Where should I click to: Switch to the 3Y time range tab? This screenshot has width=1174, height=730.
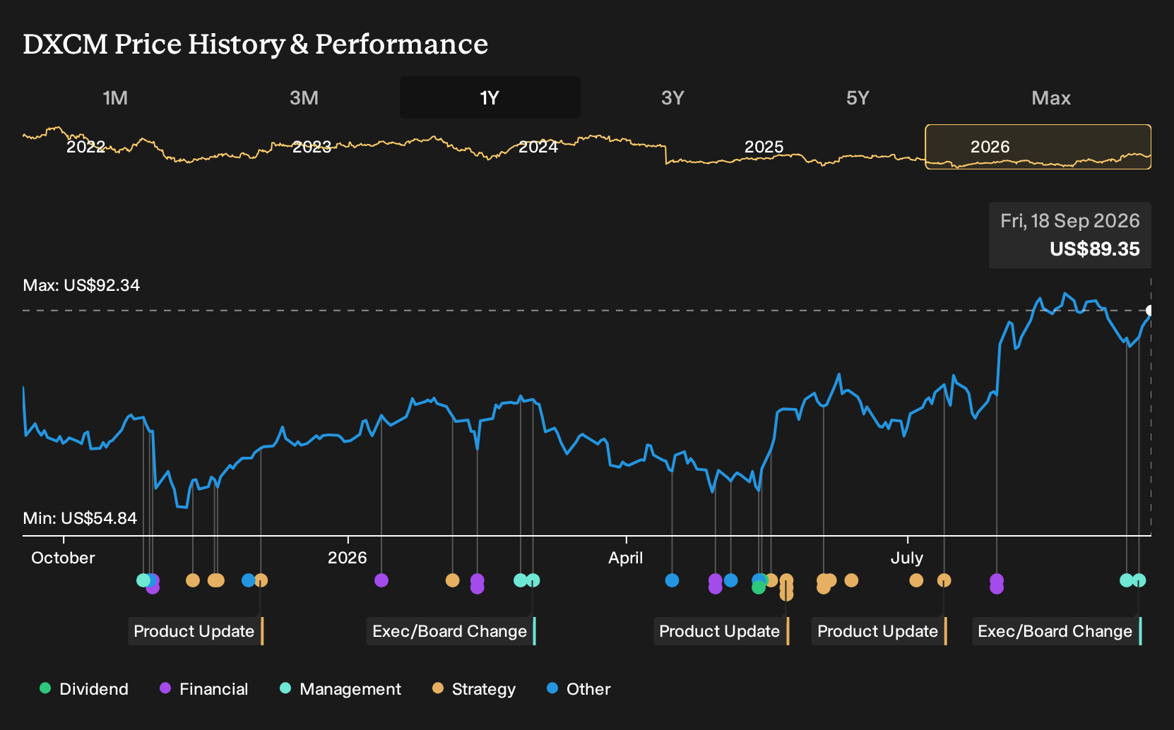[672, 97]
